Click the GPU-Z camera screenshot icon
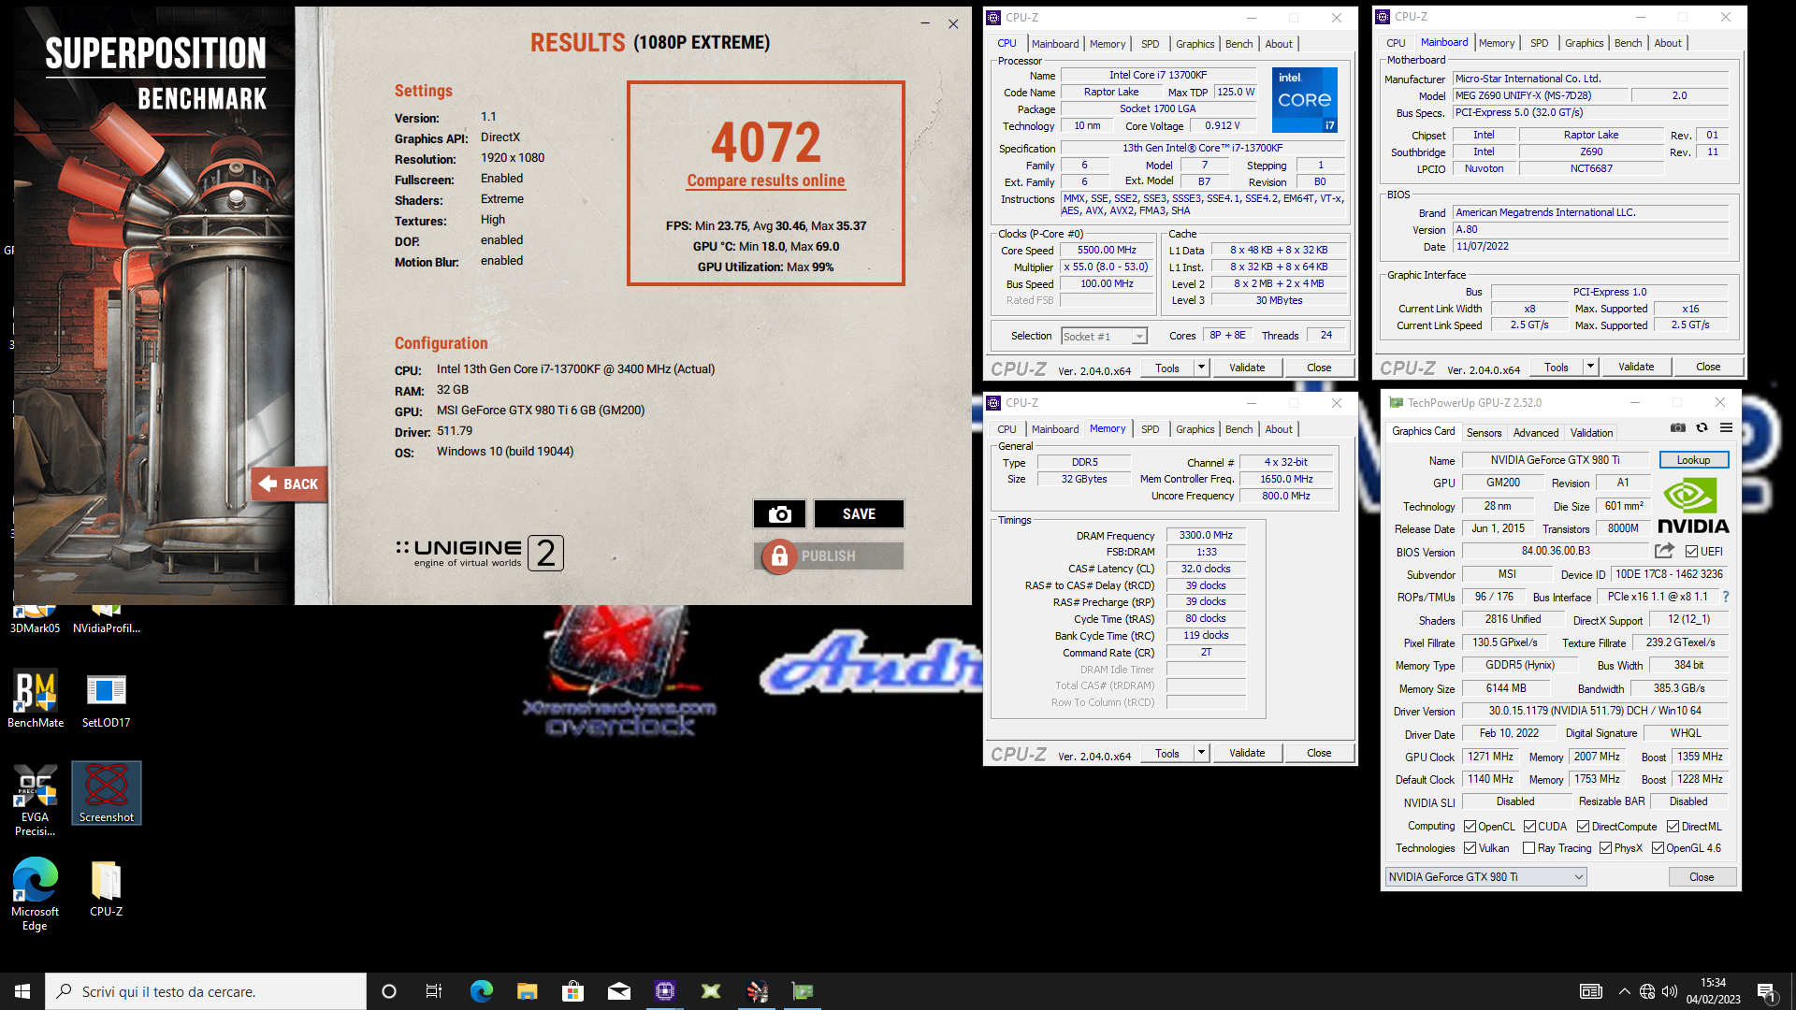Screen dimensions: 1796x1010 click(1678, 428)
